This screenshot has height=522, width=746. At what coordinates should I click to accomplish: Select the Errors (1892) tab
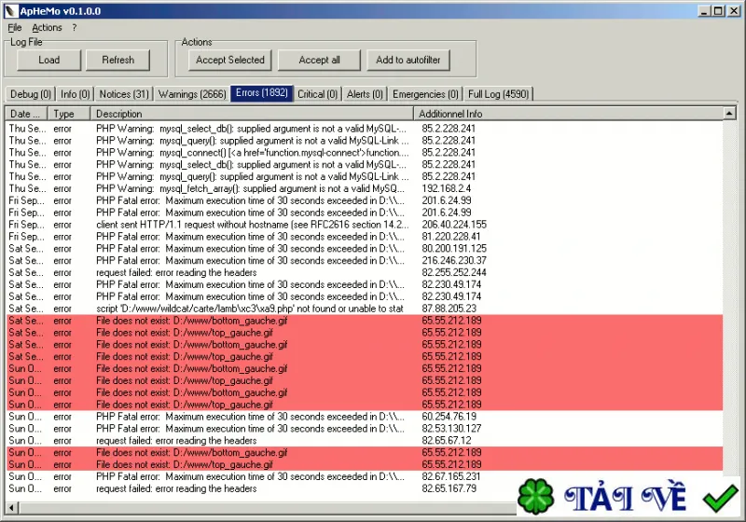262,92
